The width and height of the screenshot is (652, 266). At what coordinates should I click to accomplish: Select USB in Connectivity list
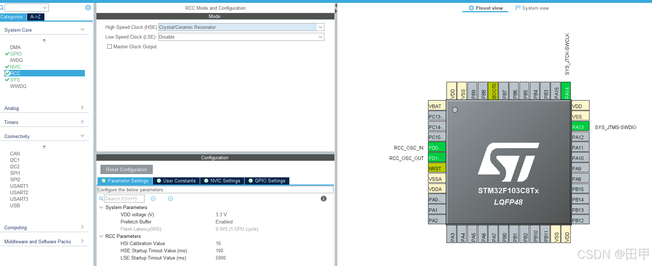15,205
